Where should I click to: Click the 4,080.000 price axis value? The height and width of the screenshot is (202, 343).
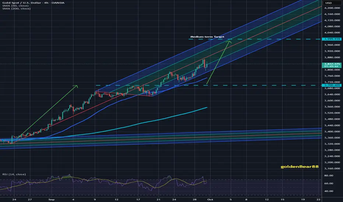[332, 26]
